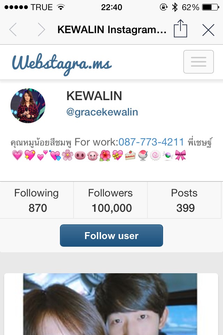Open the first post photo
The width and height of the screenshot is (223, 335).
[x=110, y=304]
